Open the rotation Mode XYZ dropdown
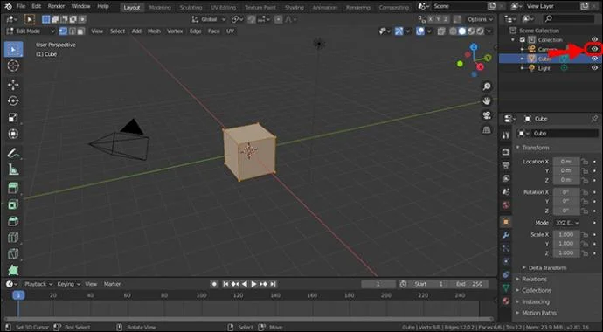Viewport: 603px width, 332px height. 567,223
